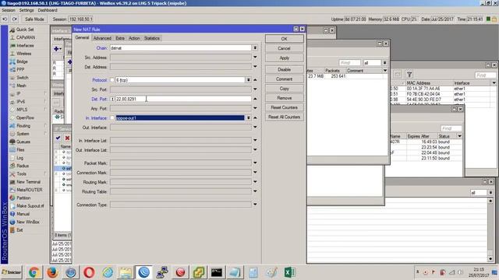Open the Mesh menu
The height and width of the screenshot is (280, 499).
pyautogui.click(x=21, y=86)
